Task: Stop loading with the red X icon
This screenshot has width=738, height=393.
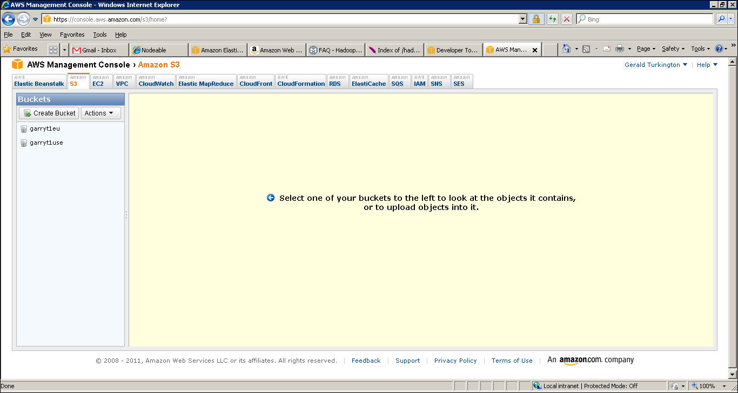Action: [x=567, y=19]
